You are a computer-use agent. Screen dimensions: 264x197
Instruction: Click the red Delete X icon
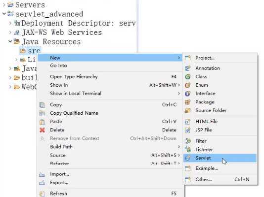coord(42,130)
